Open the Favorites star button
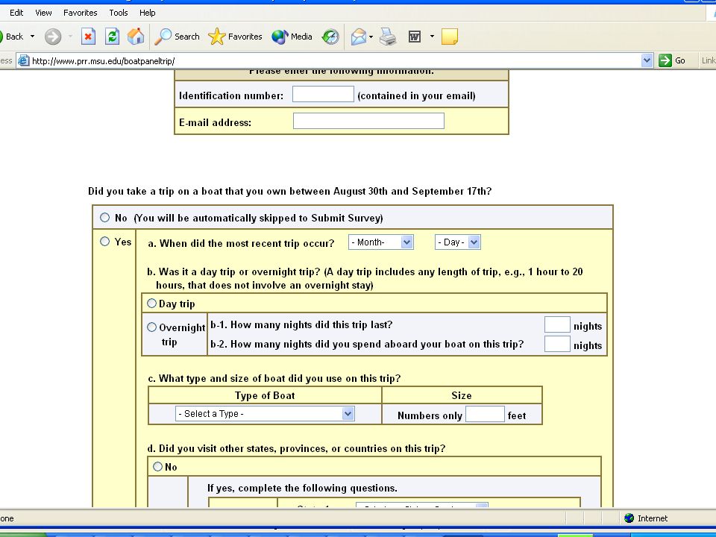 tap(235, 37)
